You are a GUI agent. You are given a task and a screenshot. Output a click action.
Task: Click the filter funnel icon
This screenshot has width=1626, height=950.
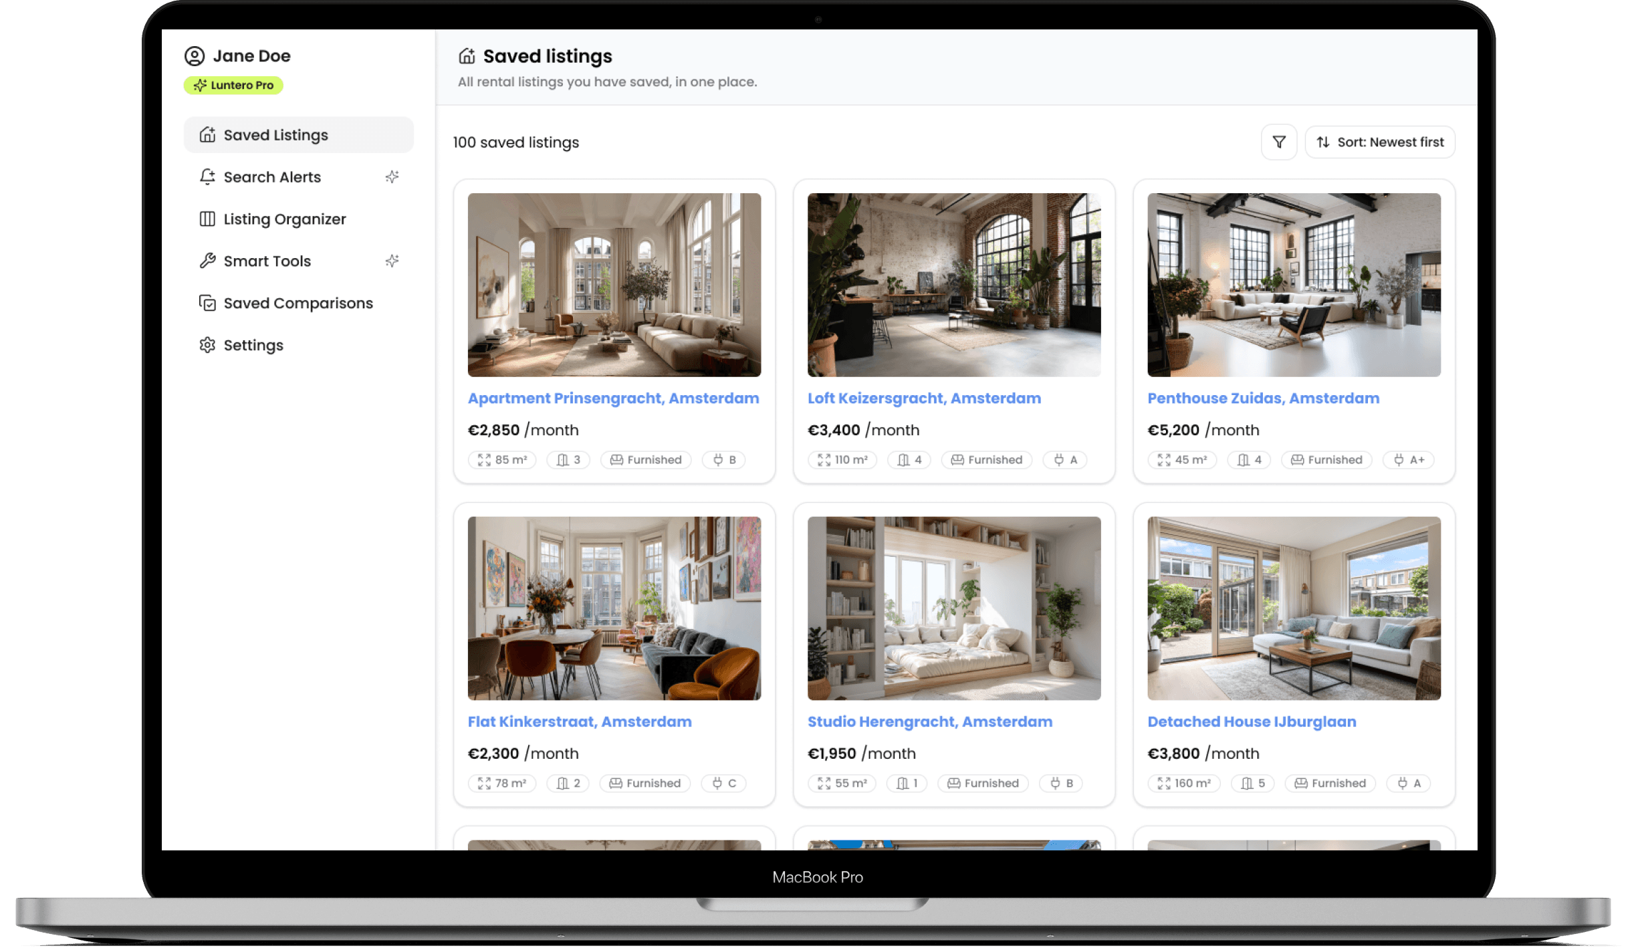click(x=1278, y=142)
